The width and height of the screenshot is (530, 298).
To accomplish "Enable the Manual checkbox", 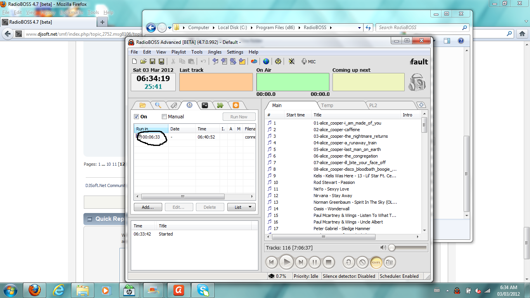I will coord(164,116).
